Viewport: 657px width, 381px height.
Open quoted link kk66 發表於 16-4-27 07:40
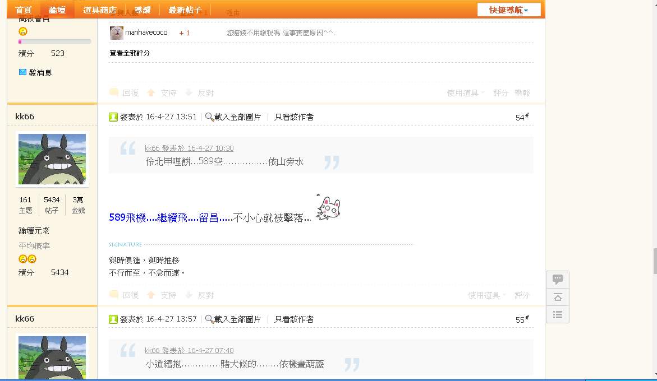click(x=189, y=351)
